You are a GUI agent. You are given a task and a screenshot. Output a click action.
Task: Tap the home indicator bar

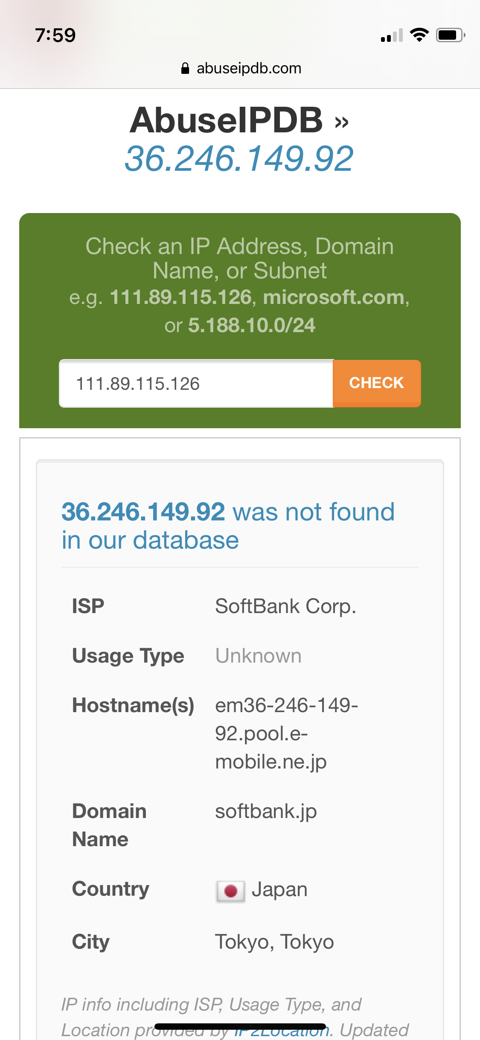(240, 1026)
